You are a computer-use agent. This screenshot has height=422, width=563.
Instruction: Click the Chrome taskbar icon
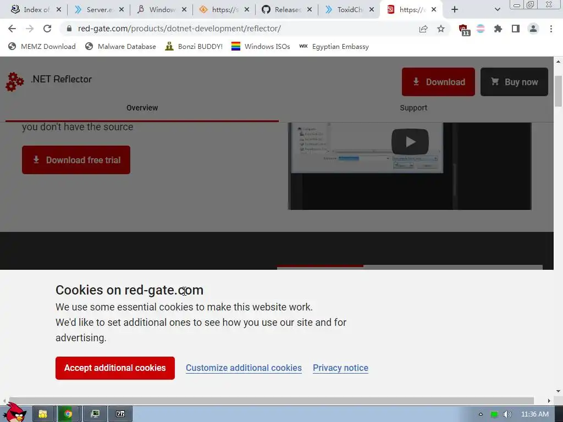pos(68,414)
